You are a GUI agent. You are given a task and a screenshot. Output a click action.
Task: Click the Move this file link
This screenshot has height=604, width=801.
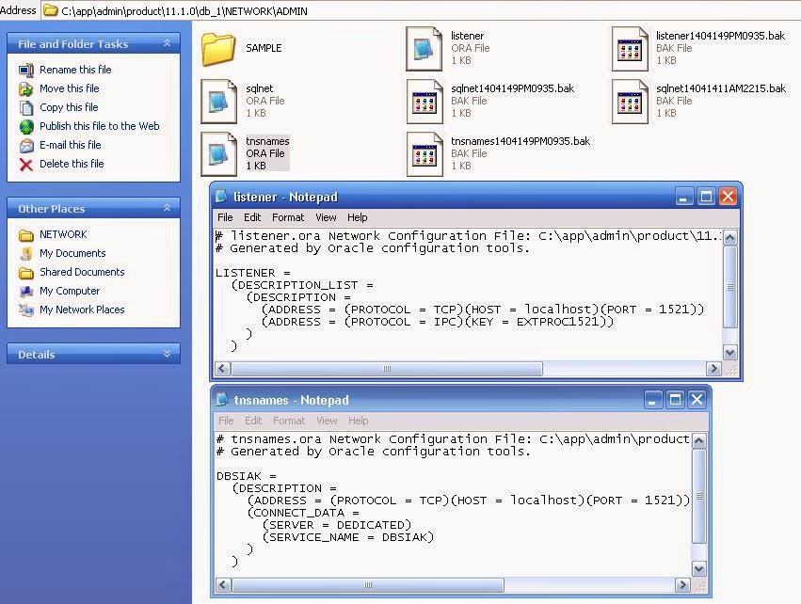[x=70, y=88]
